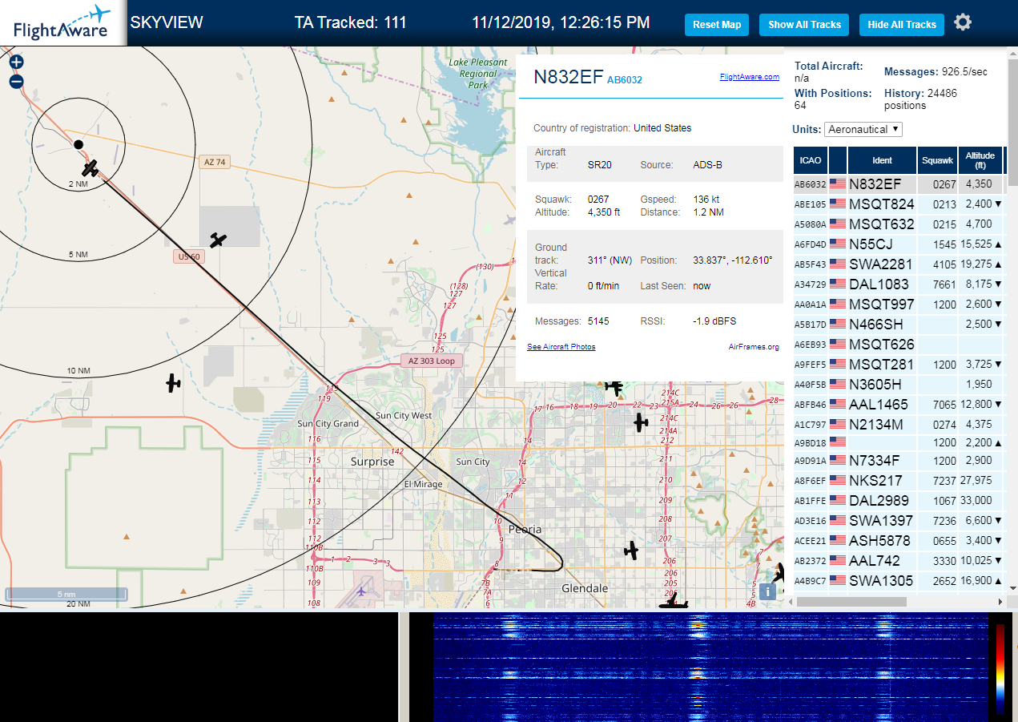Click the TA Tracked: 111 counter
The width and height of the screenshot is (1018, 722).
coord(351,22)
